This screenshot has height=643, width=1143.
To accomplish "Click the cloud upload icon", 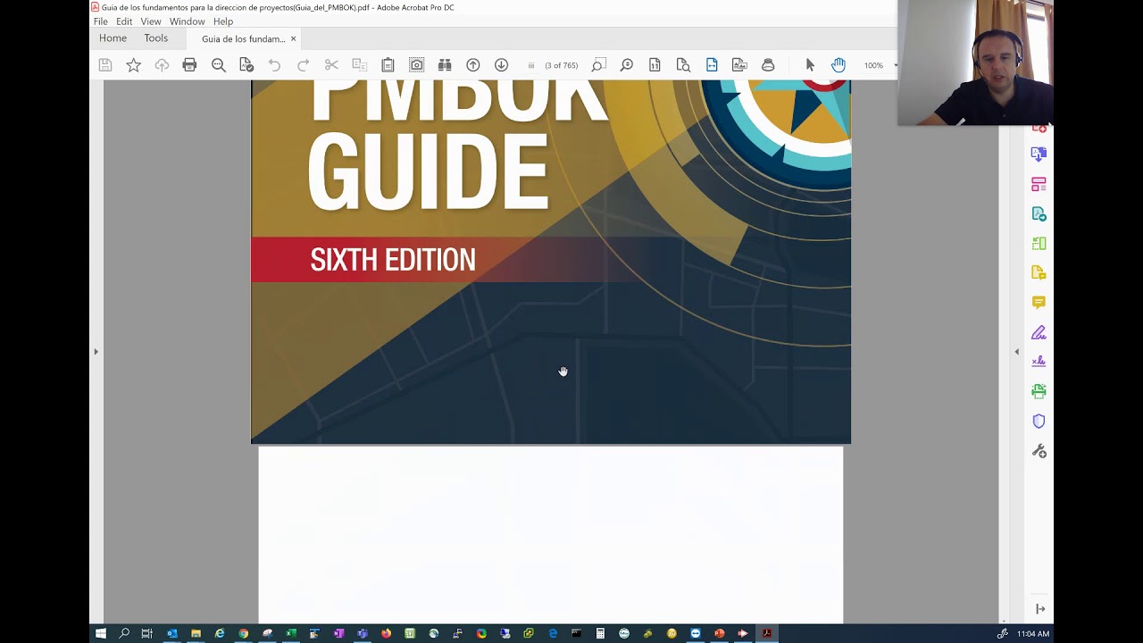I will tap(162, 65).
